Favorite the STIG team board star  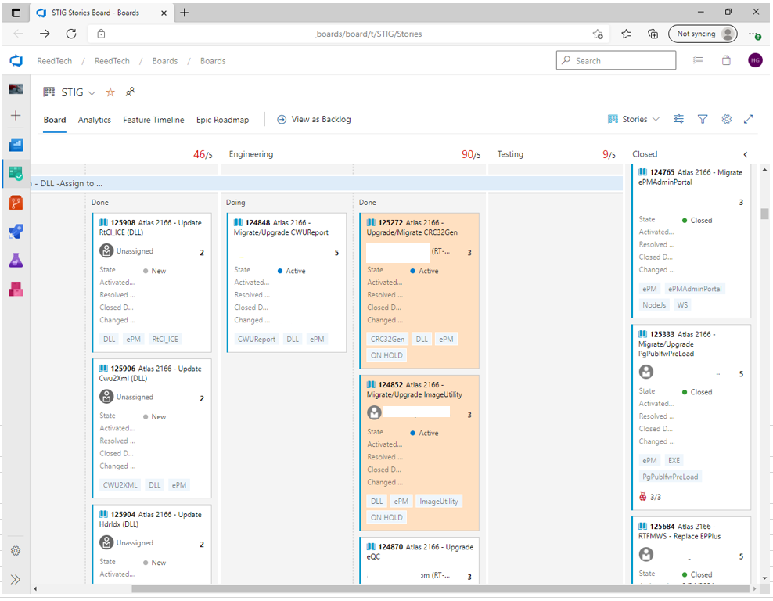tap(110, 92)
